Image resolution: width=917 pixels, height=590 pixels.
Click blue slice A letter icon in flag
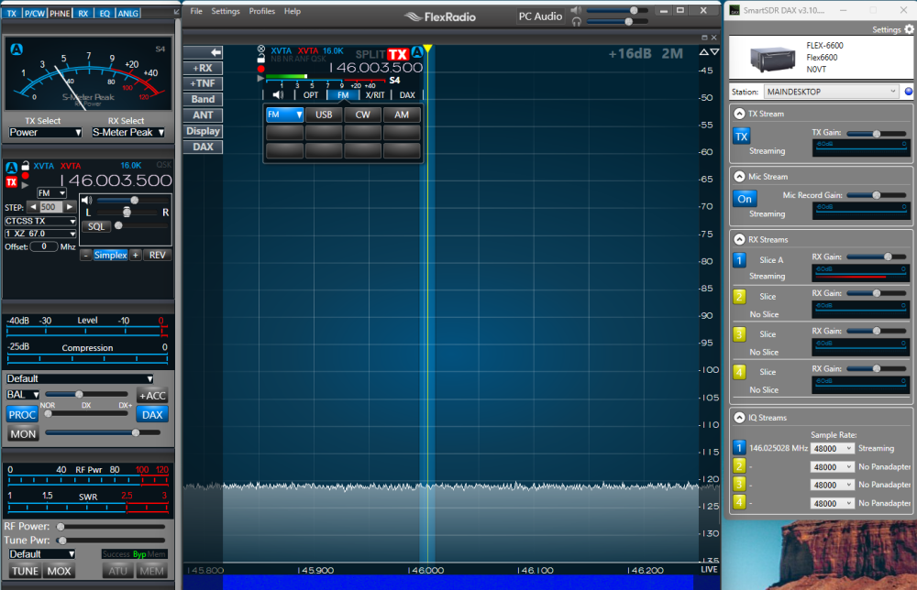tap(417, 52)
